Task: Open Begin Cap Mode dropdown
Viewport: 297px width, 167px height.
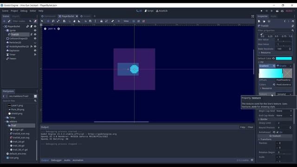Action: [284, 111]
